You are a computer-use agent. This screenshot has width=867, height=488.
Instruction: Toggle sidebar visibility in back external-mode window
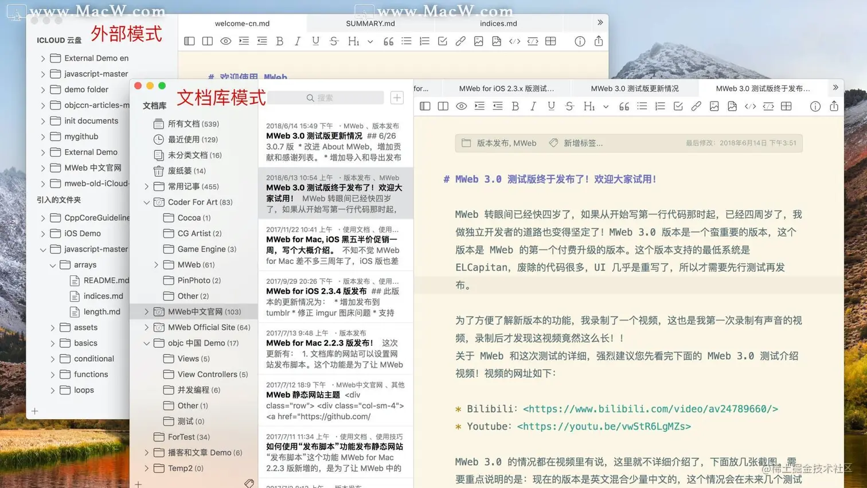189,41
